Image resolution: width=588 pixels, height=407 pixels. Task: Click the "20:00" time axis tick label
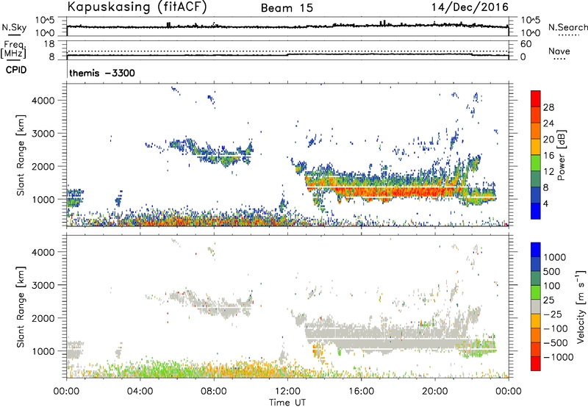434,392
